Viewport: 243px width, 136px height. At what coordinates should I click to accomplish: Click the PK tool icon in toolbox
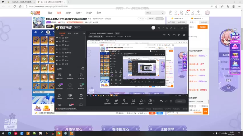click(70, 105)
